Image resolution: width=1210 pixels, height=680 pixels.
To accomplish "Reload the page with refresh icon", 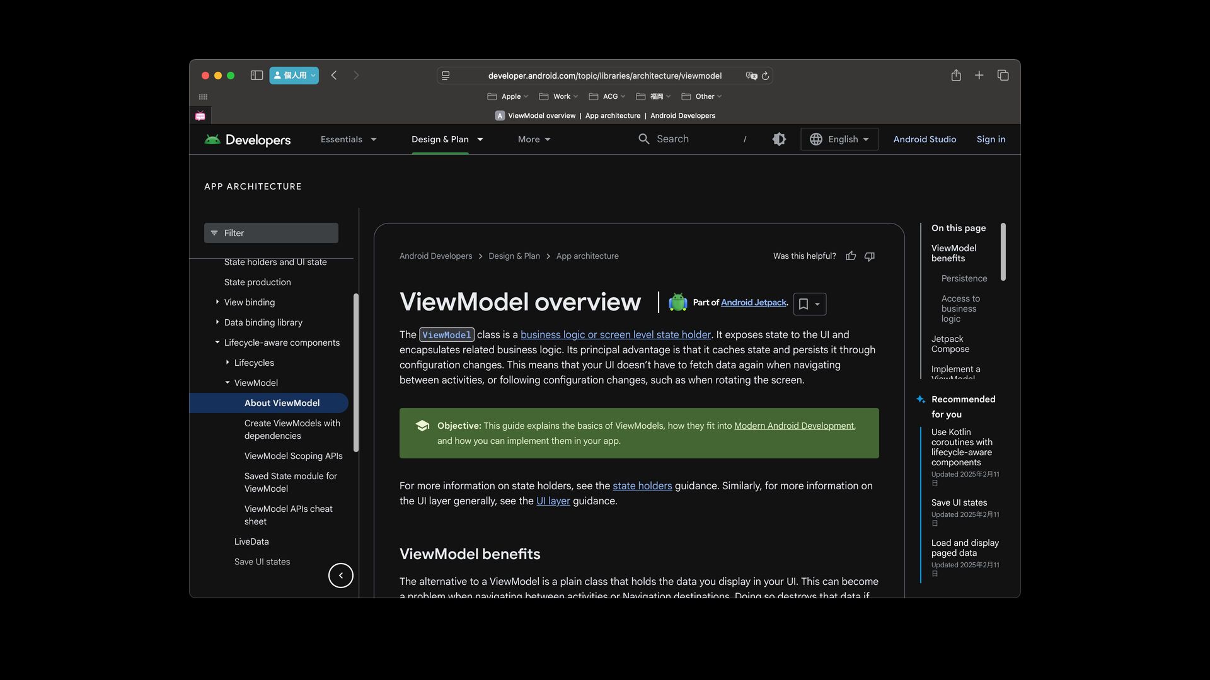I will (766, 76).
